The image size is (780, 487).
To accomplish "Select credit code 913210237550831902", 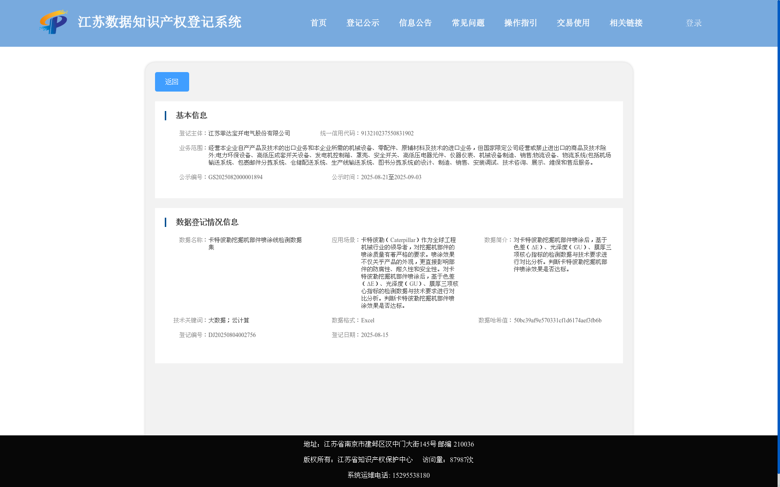I will [x=387, y=133].
